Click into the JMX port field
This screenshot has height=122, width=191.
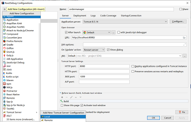(104, 76)
